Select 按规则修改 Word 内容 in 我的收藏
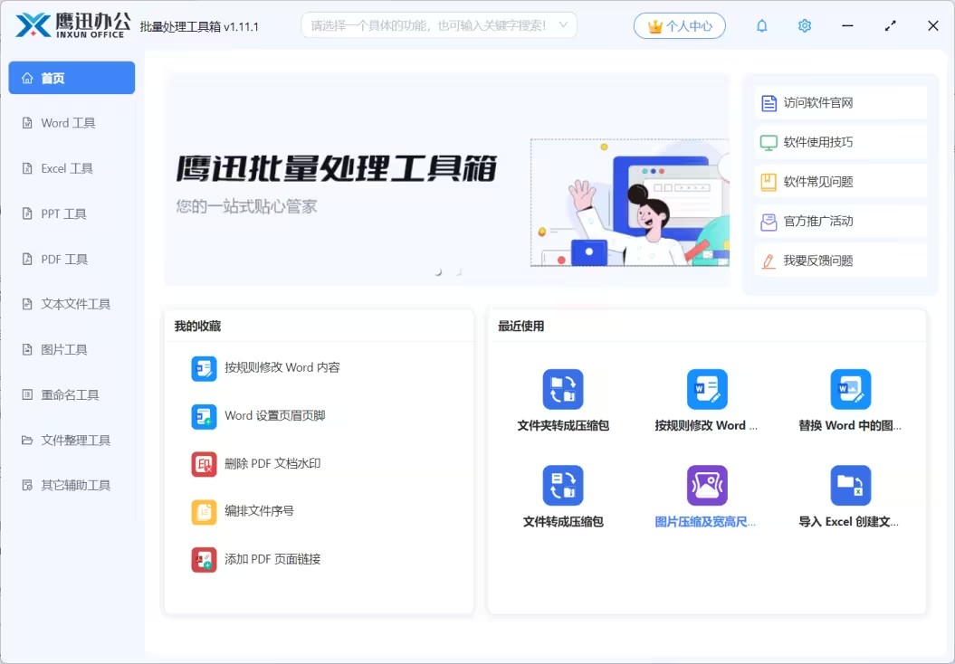Viewport: 955px width, 664px height. [204, 368]
